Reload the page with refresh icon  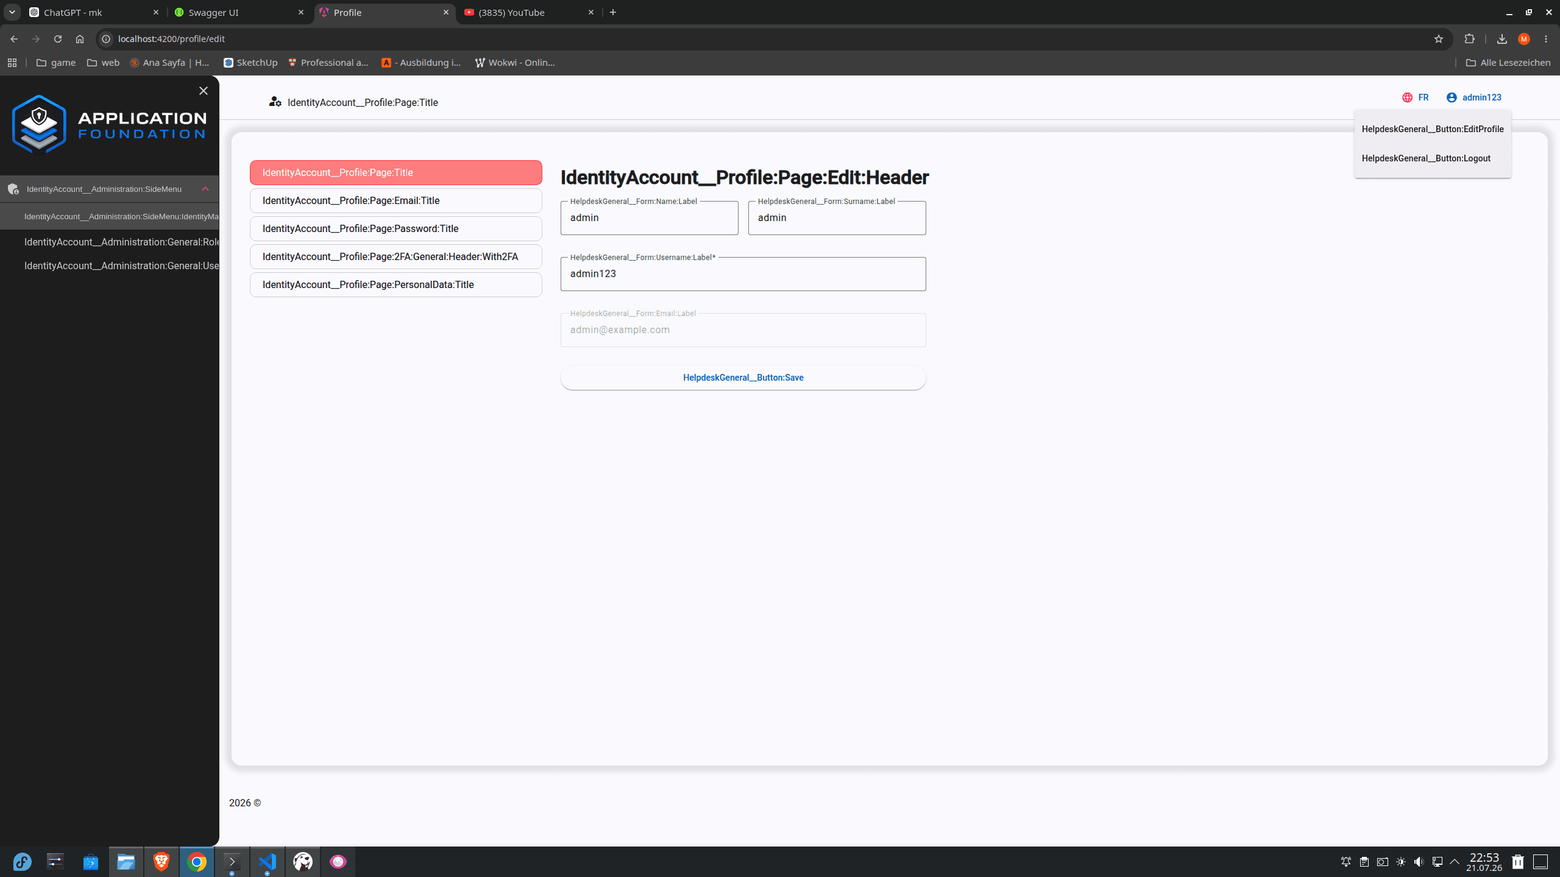[58, 39]
